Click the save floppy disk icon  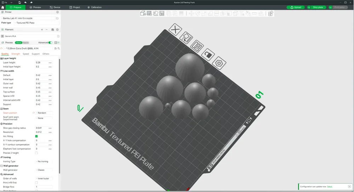click(x=19, y=2)
